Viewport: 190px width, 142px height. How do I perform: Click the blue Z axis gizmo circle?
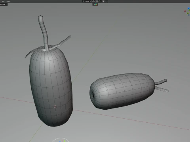(x=189, y=9)
